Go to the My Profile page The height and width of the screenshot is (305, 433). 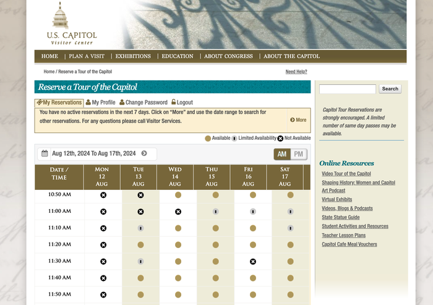100,103
